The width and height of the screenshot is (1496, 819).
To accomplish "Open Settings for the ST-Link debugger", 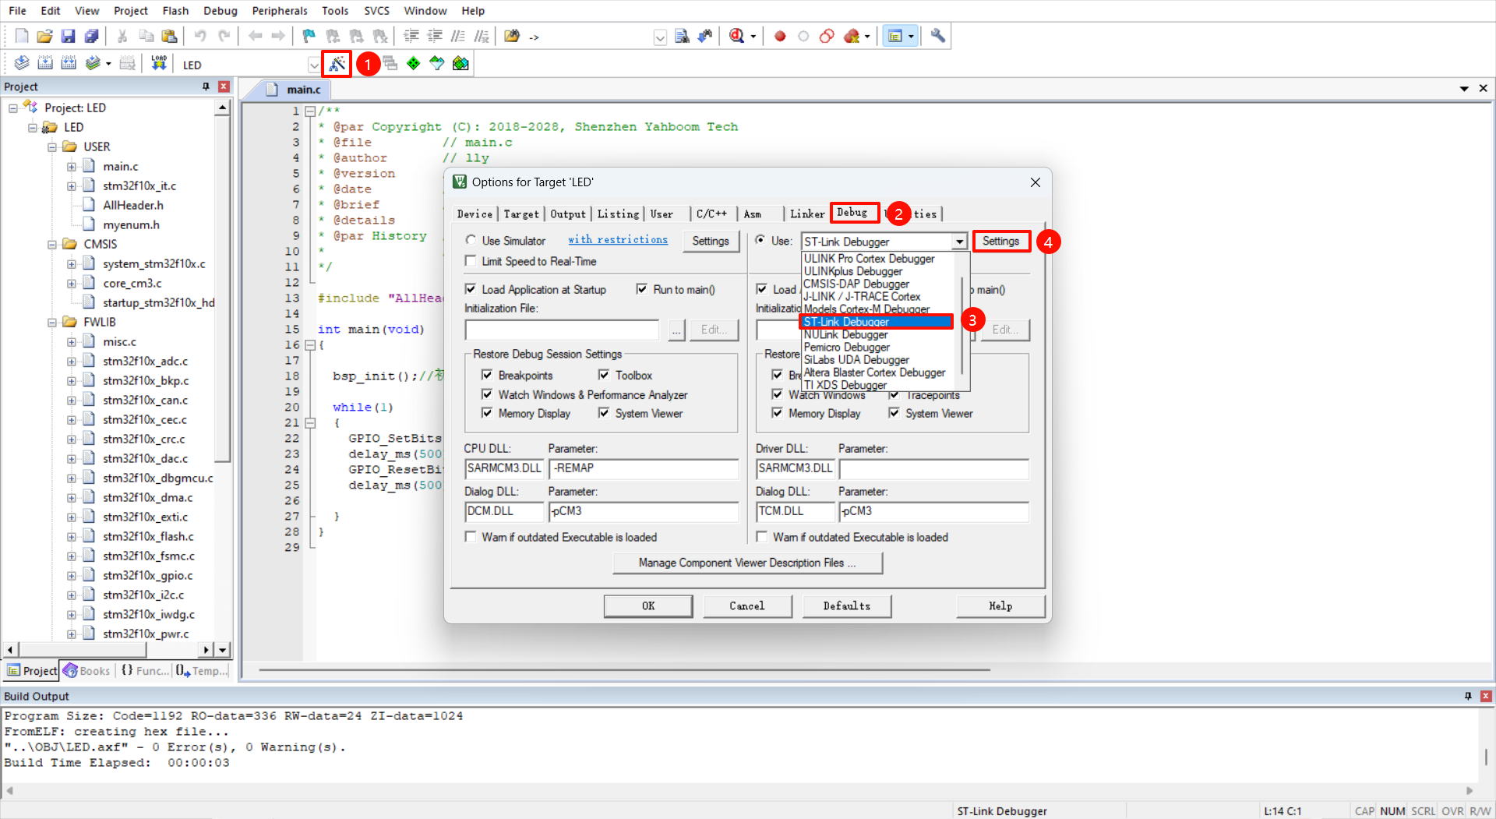I will click(x=1000, y=241).
